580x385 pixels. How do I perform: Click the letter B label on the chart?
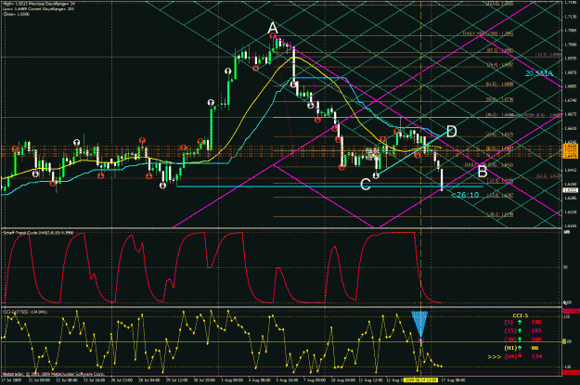[482, 172]
